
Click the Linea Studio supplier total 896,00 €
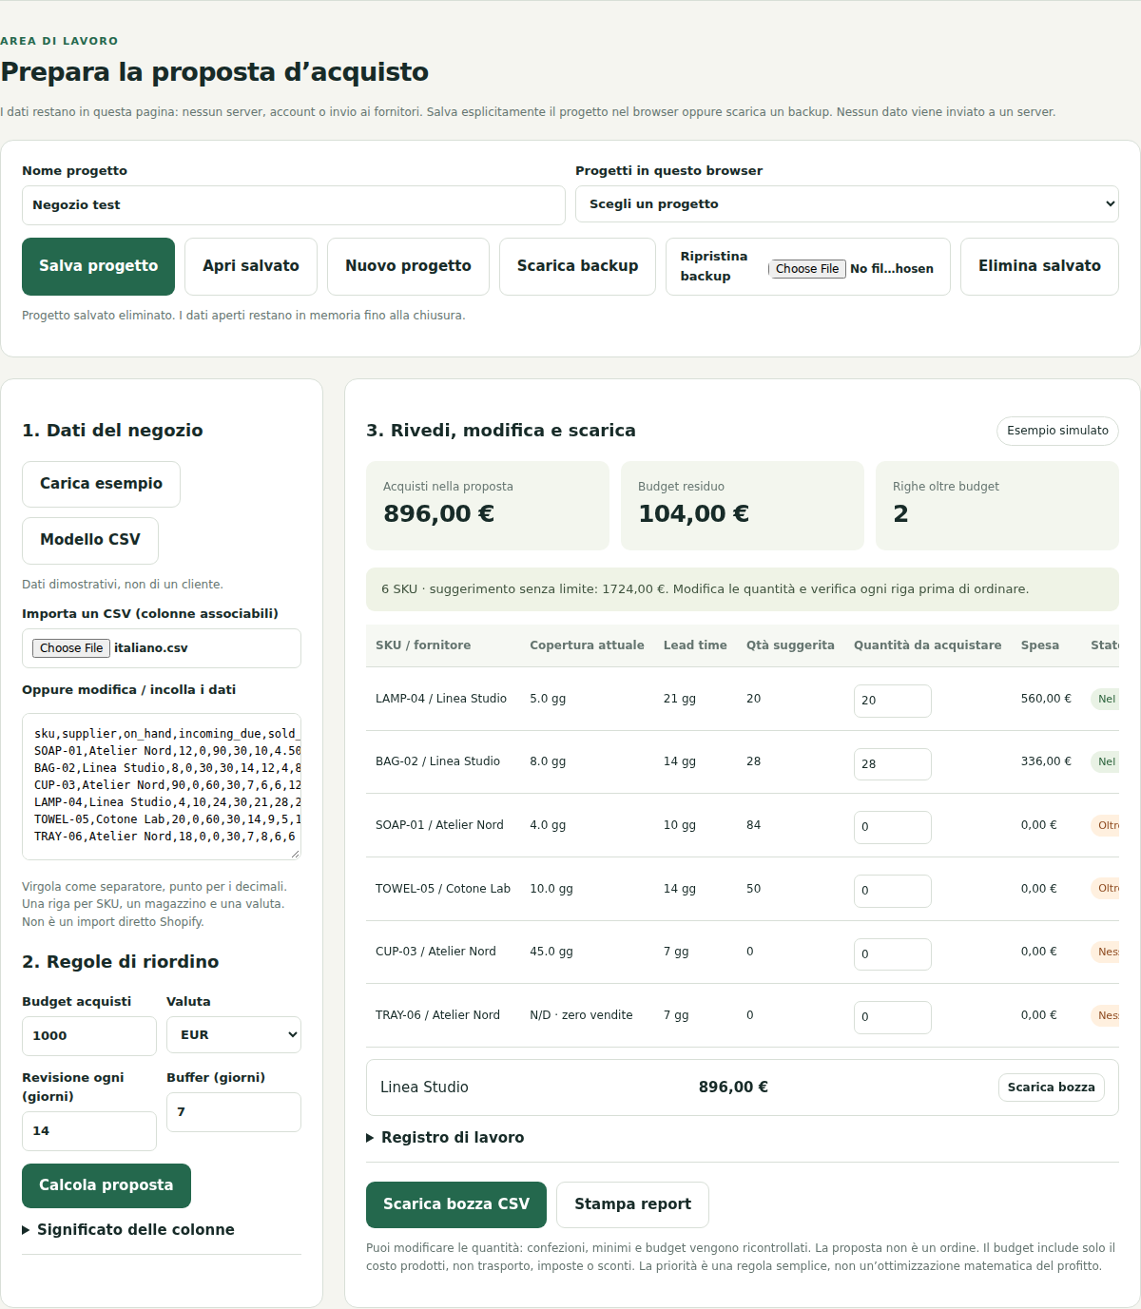pyautogui.click(x=733, y=1088)
